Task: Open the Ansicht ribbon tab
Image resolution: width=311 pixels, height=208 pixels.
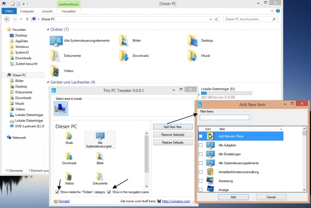Action: coord(47,11)
